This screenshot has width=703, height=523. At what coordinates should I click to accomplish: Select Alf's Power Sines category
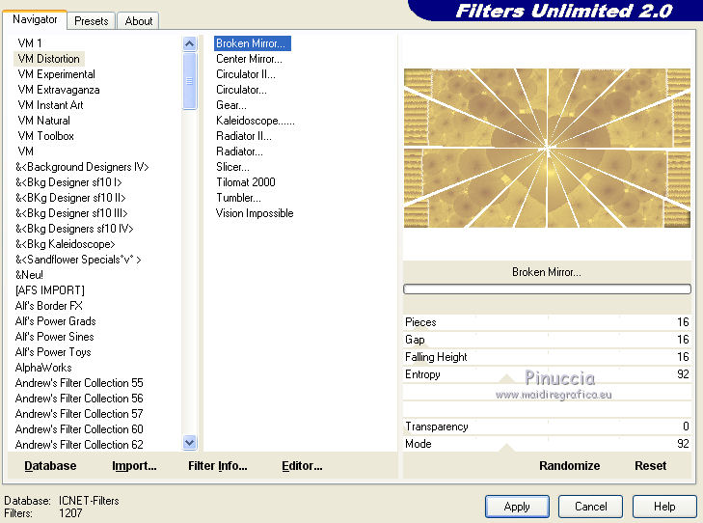[x=55, y=337]
